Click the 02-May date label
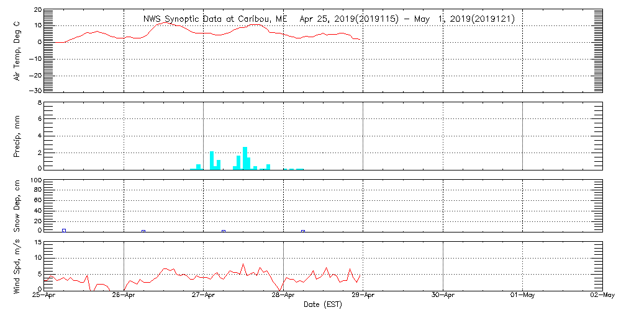This screenshot has width=621, height=310. pyautogui.click(x=601, y=296)
